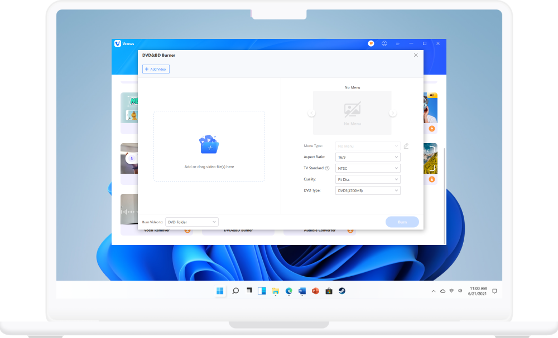This screenshot has height=338, width=558.
Task: Open the TV Standard dropdown showing NTSC
Action: pos(368,168)
